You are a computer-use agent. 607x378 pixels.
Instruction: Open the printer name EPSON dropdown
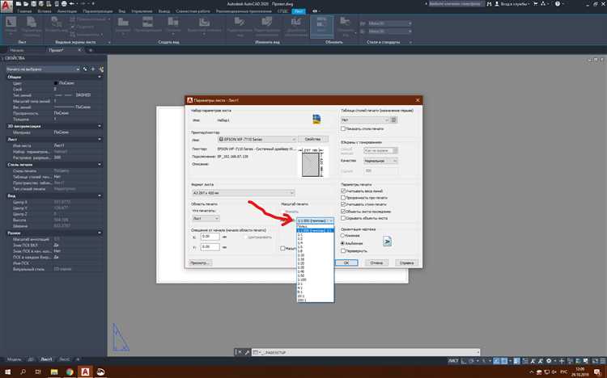(257, 139)
